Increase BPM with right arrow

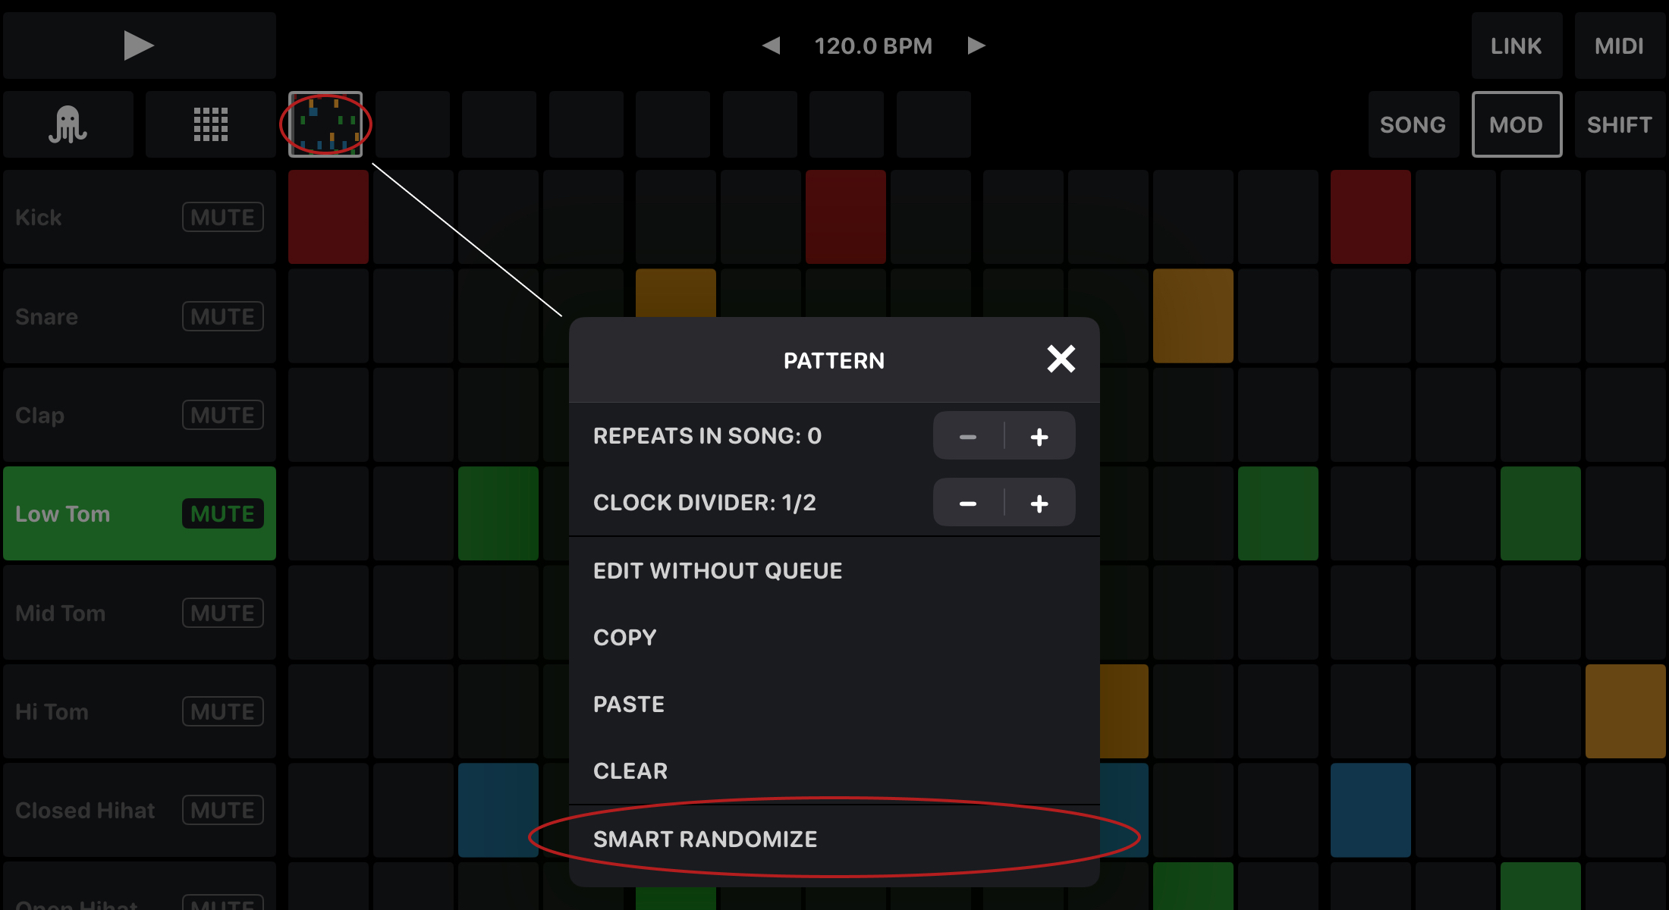976,45
